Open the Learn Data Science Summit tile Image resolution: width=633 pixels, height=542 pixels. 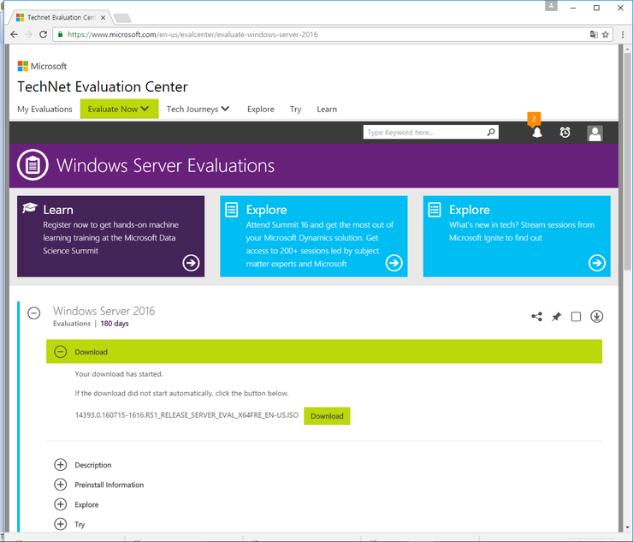click(x=110, y=236)
